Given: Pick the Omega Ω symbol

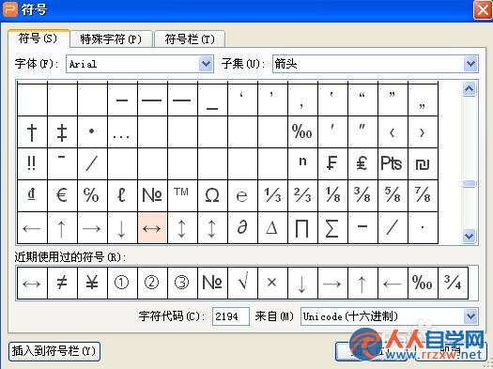Looking at the screenshot, I should pyautogui.click(x=212, y=195).
